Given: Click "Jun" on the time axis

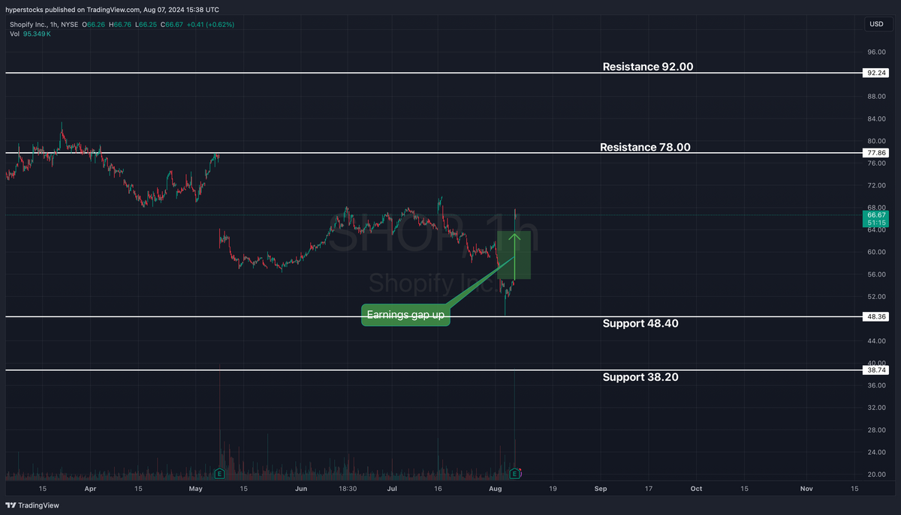Looking at the screenshot, I should click(301, 488).
